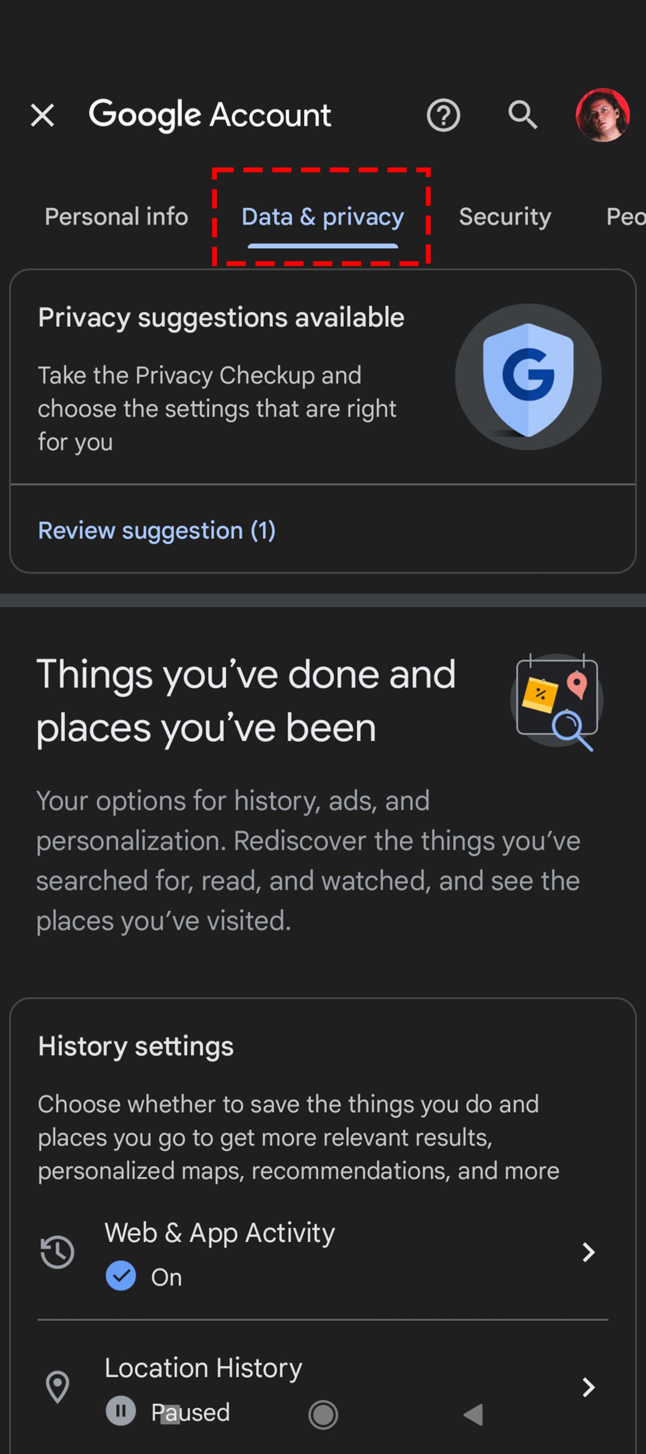This screenshot has height=1454, width=646.
Task: Click the close X icon
Action: (x=43, y=115)
